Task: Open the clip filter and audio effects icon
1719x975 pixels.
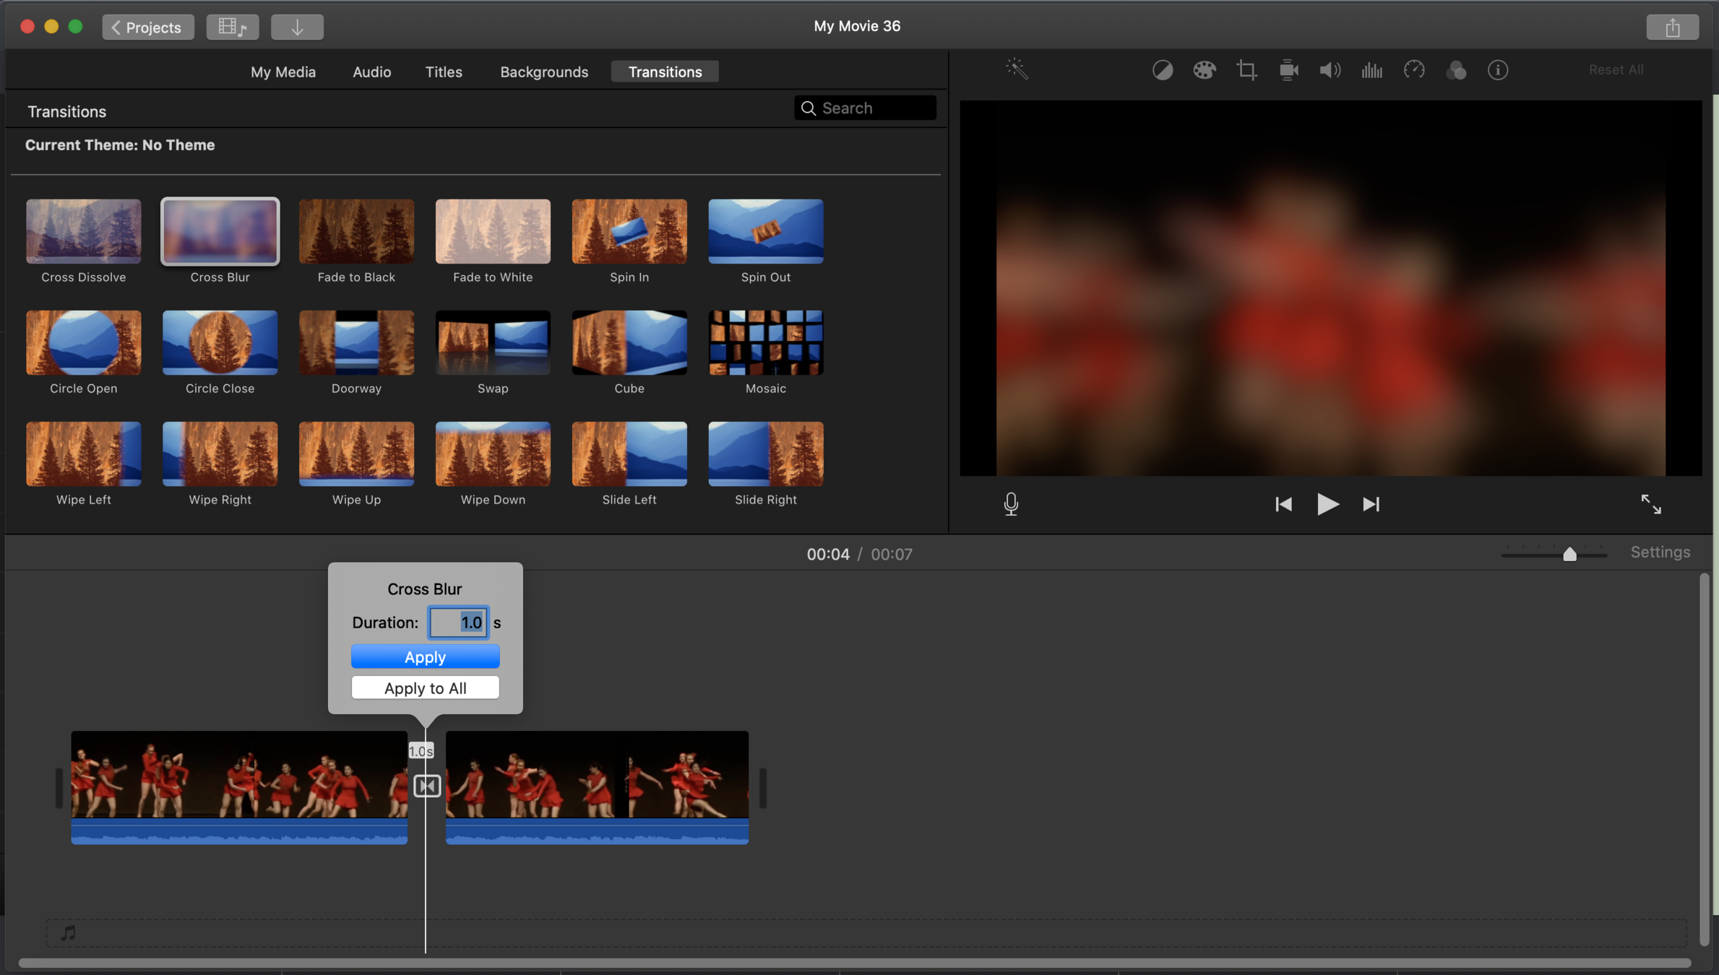Action: point(1456,70)
